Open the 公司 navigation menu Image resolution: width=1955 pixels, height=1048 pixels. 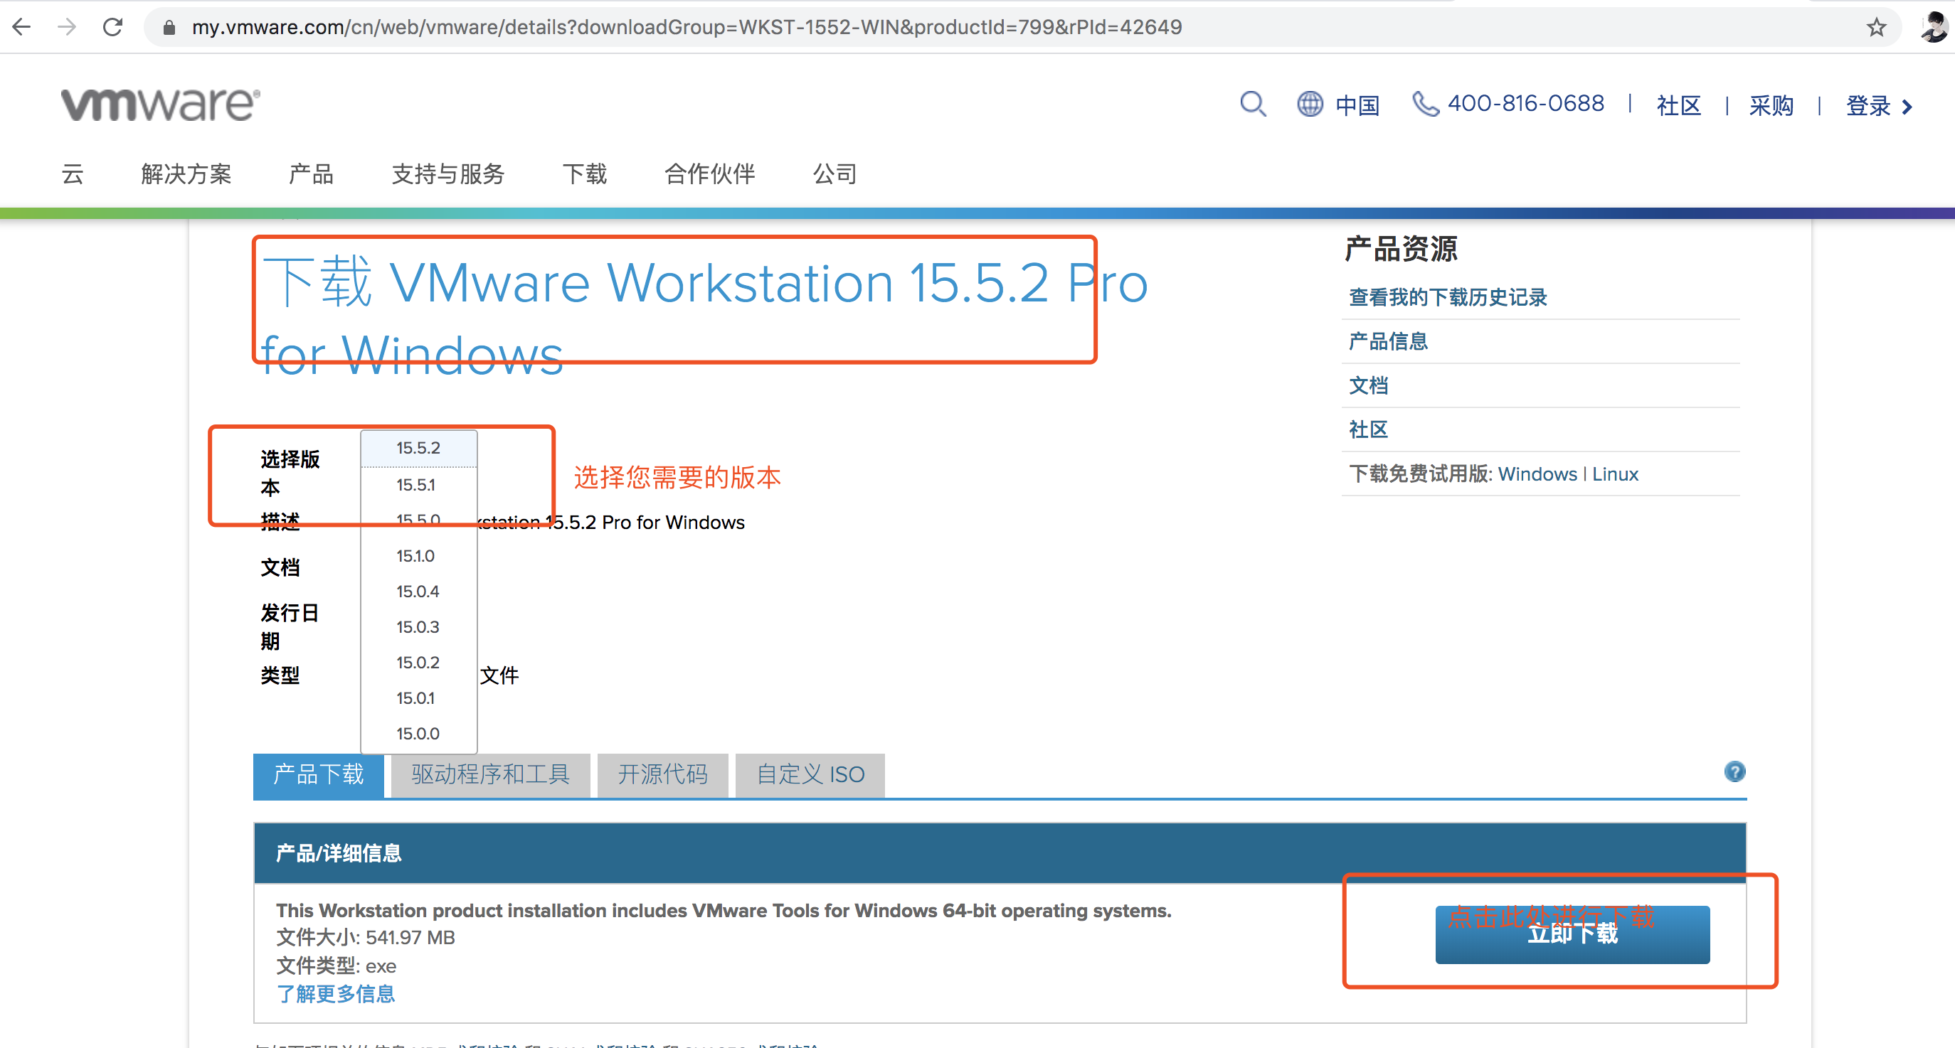835,173
